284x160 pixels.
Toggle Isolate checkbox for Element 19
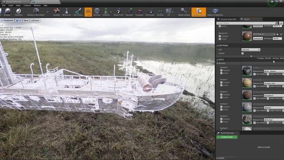point(220,39)
